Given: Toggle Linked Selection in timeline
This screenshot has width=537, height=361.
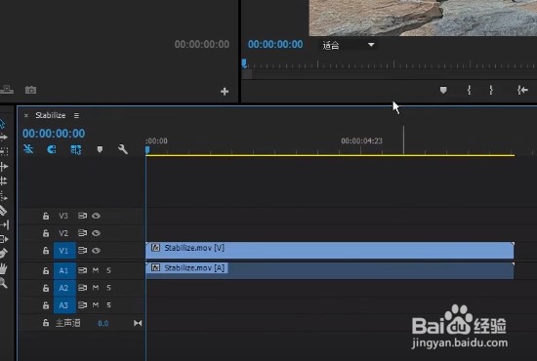Looking at the screenshot, I should [x=76, y=149].
